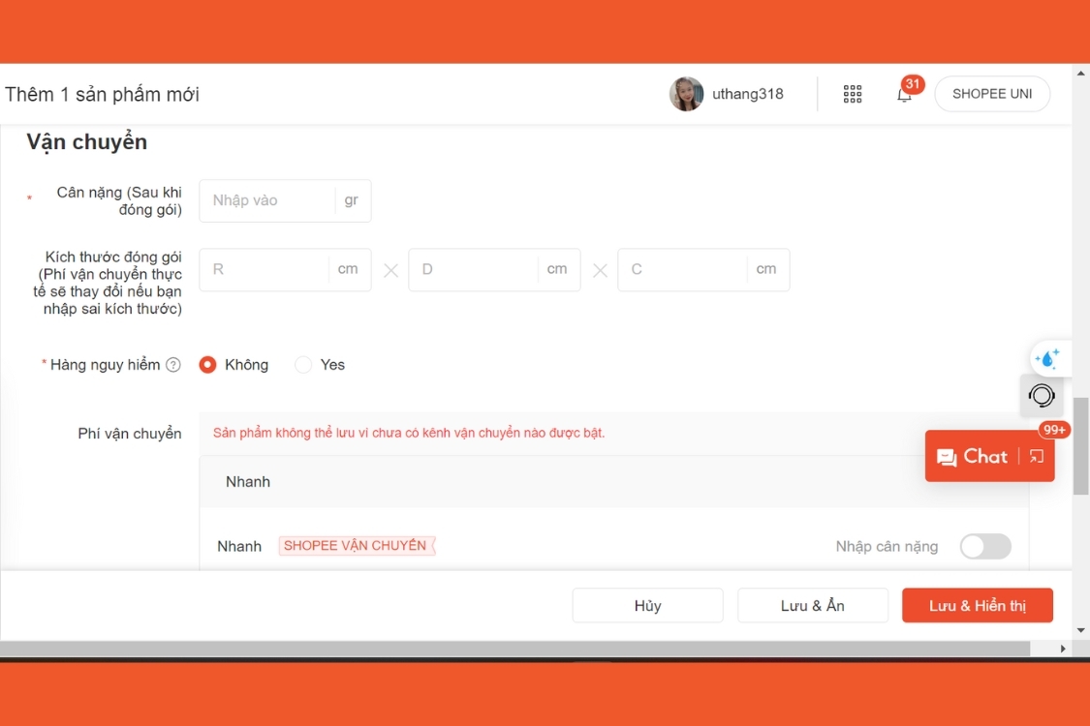The width and height of the screenshot is (1090, 726).
Task: Click the 99+ chat unread badge
Action: tap(1054, 430)
